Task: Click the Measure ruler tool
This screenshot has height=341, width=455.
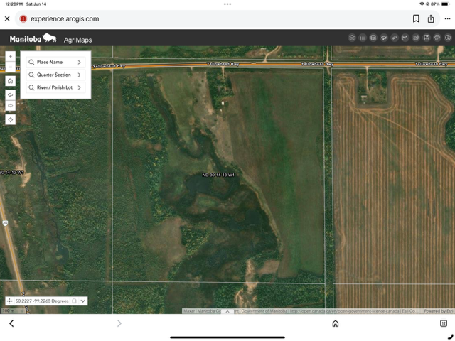Action: coord(394,38)
